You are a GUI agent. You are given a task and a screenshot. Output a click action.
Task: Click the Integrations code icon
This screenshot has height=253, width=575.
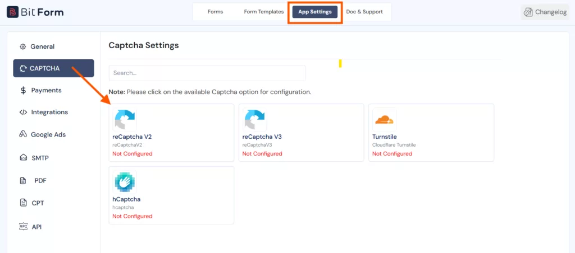[23, 113]
